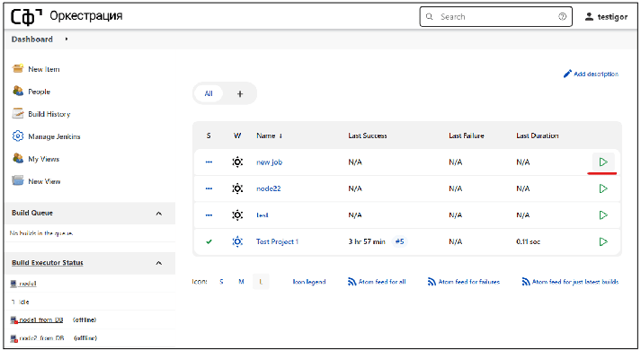Click status icon for new job
Viewport: 641px width, 350px height.
(209, 162)
